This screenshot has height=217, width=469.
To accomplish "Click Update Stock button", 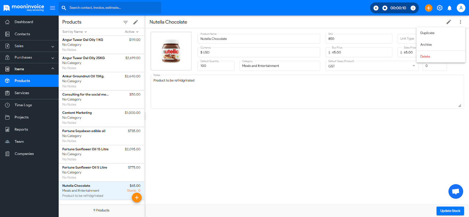I will pos(450,211).
